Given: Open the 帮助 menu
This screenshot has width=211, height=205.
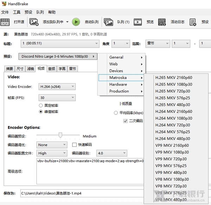Looking at the screenshot, I should tap(52, 12).
